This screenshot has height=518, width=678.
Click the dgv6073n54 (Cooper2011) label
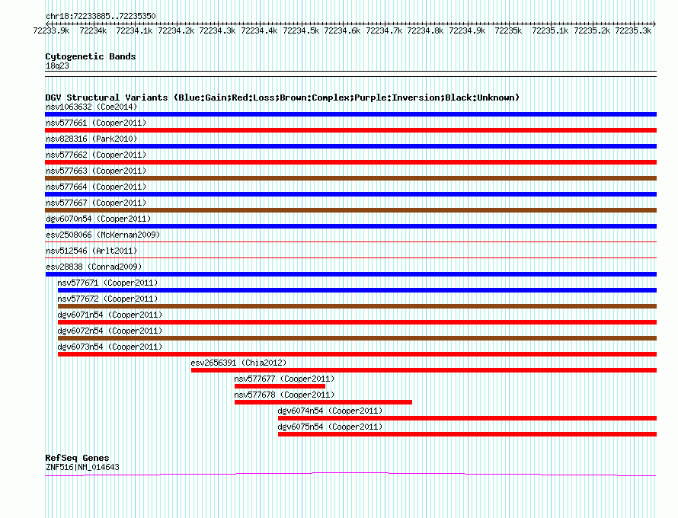(110, 347)
